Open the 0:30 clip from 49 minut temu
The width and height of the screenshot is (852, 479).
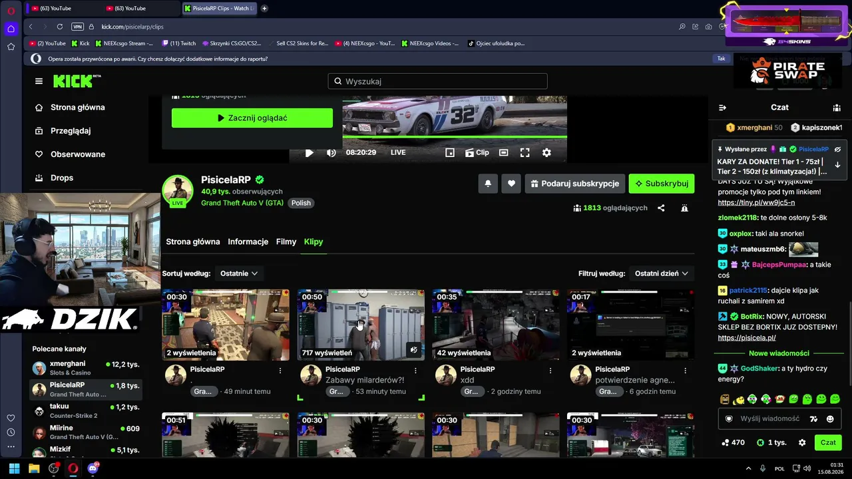coord(226,325)
